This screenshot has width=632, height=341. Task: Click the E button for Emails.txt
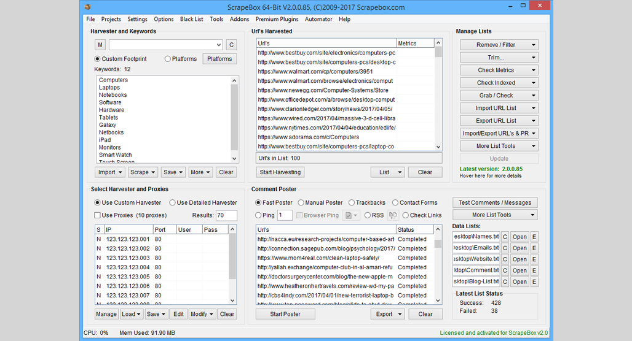[x=534, y=248]
